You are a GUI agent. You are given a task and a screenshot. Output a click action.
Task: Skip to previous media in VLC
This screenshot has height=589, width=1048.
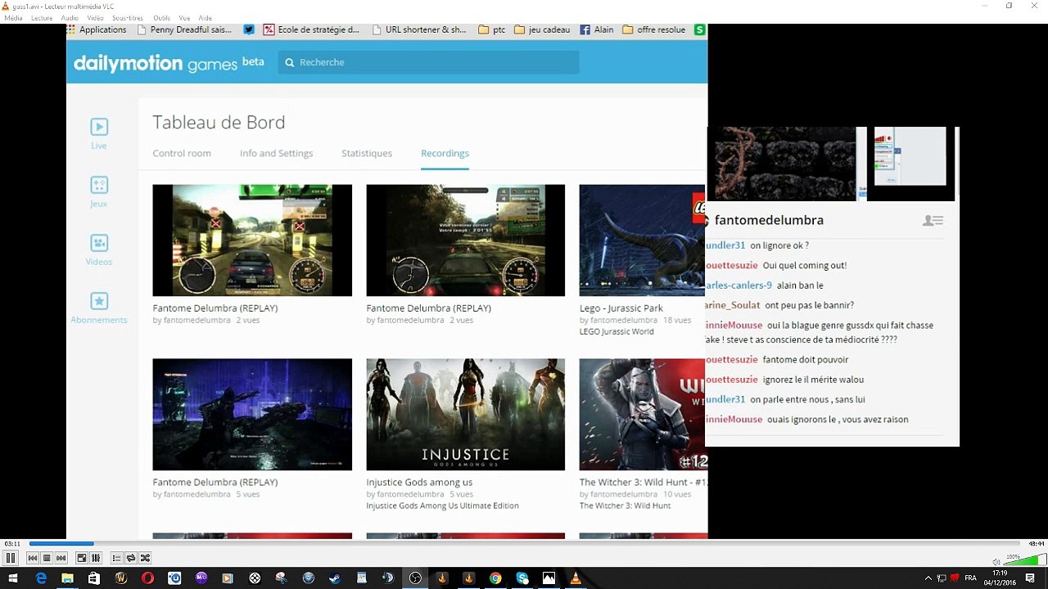pyautogui.click(x=33, y=558)
